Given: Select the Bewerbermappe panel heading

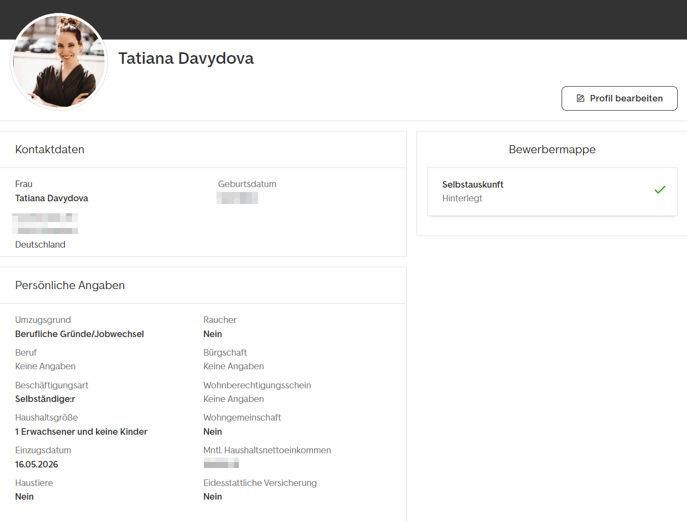Looking at the screenshot, I should click(552, 149).
